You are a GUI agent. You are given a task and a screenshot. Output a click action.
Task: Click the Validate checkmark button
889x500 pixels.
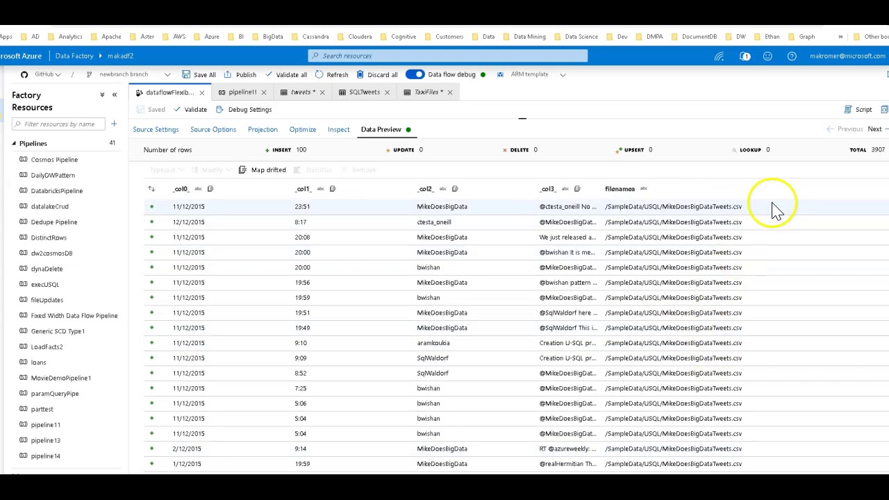click(x=190, y=110)
